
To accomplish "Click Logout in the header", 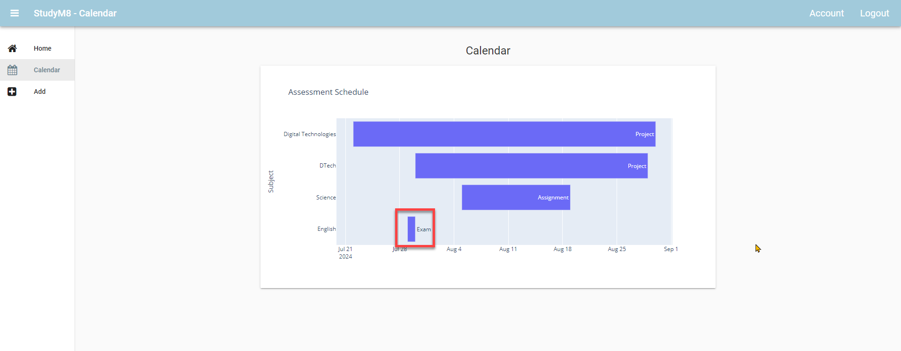I will coord(874,13).
